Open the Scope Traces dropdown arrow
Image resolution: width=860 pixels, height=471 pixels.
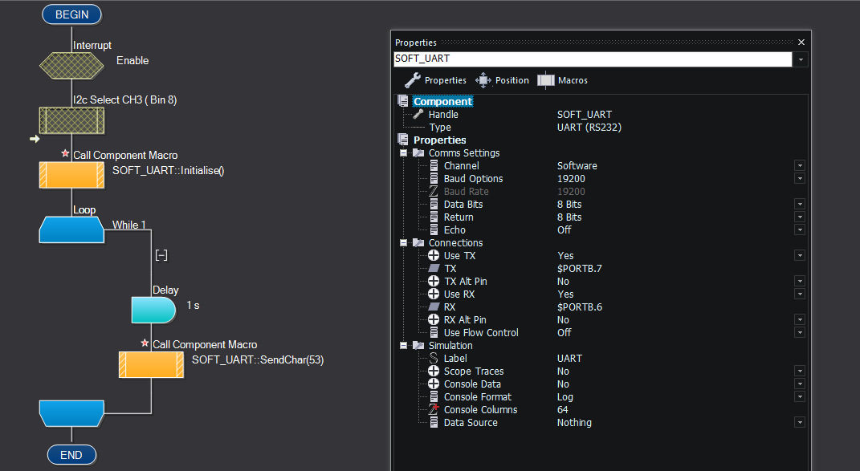[x=800, y=372]
